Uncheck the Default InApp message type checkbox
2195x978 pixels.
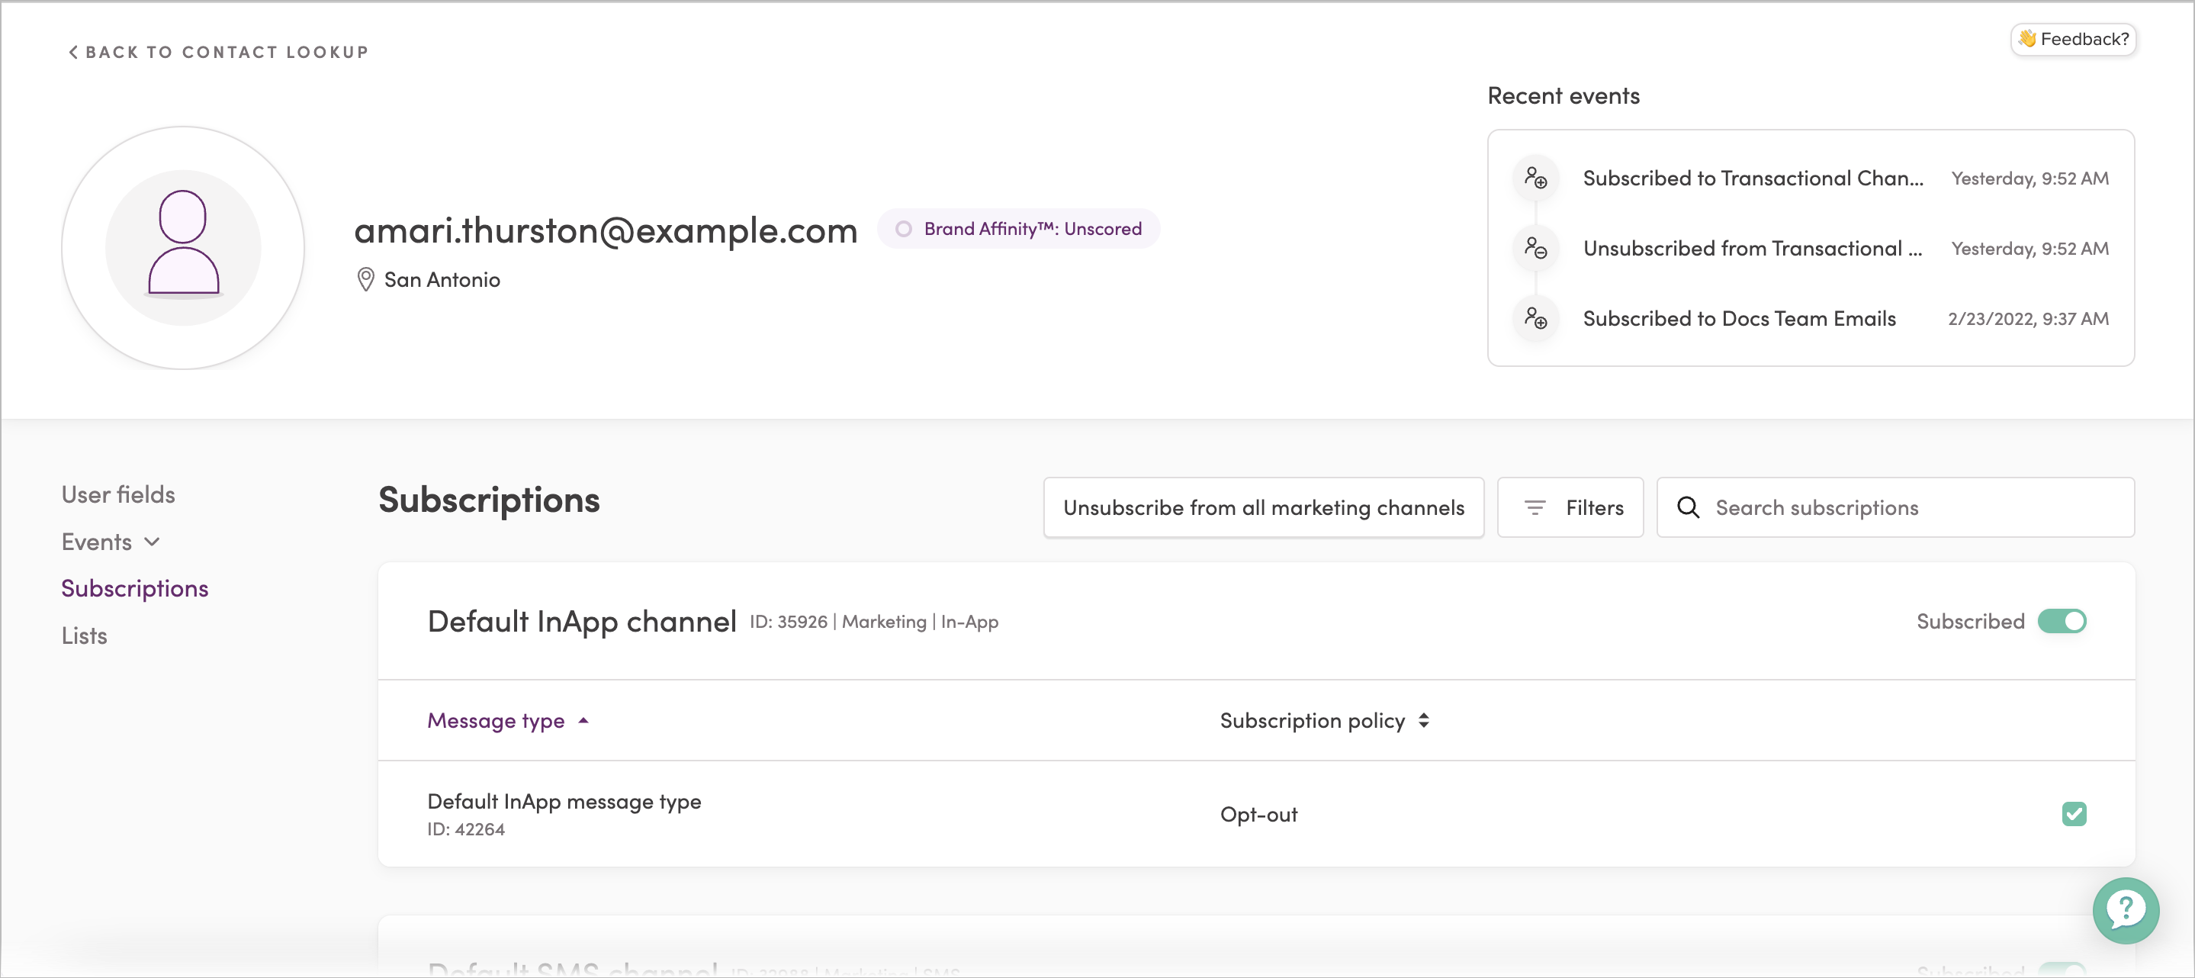coord(2073,813)
